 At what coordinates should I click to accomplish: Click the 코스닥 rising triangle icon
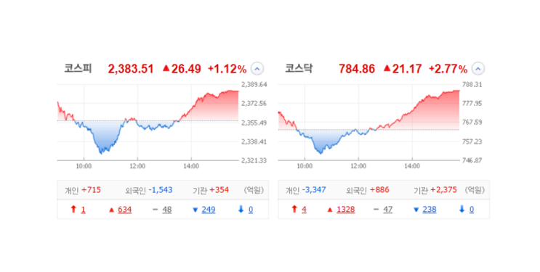click(x=330, y=210)
